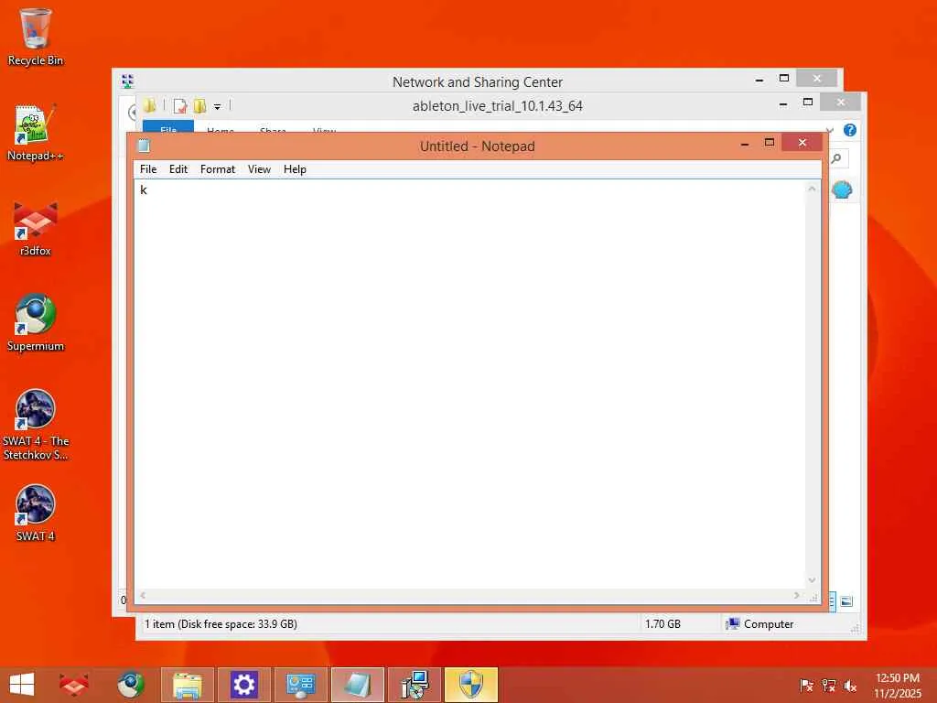Select r3dfox desktop shortcut
Viewport: 937px width, 703px height.
coord(36,229)
